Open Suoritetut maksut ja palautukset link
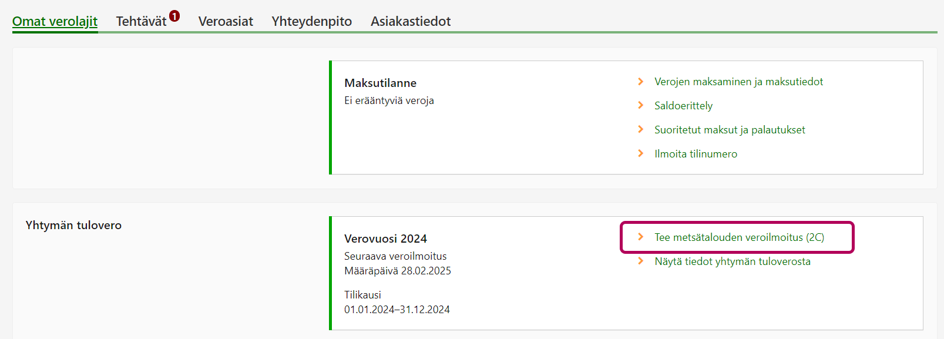Image resolution: width=944 pixels, height=339 pixels. pyautogui.click(x=730, y=130)
